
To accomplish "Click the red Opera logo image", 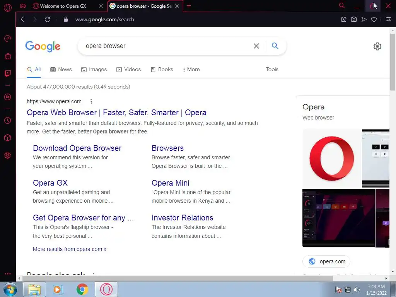I will click(x=332, y=158).
